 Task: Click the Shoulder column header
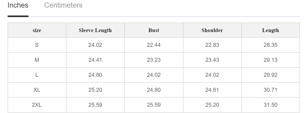(x=212, y=30)
